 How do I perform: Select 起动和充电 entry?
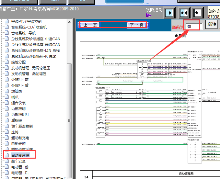tap(20, 138)
